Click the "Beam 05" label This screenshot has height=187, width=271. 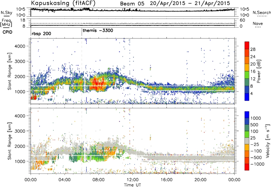pos(132,4)
